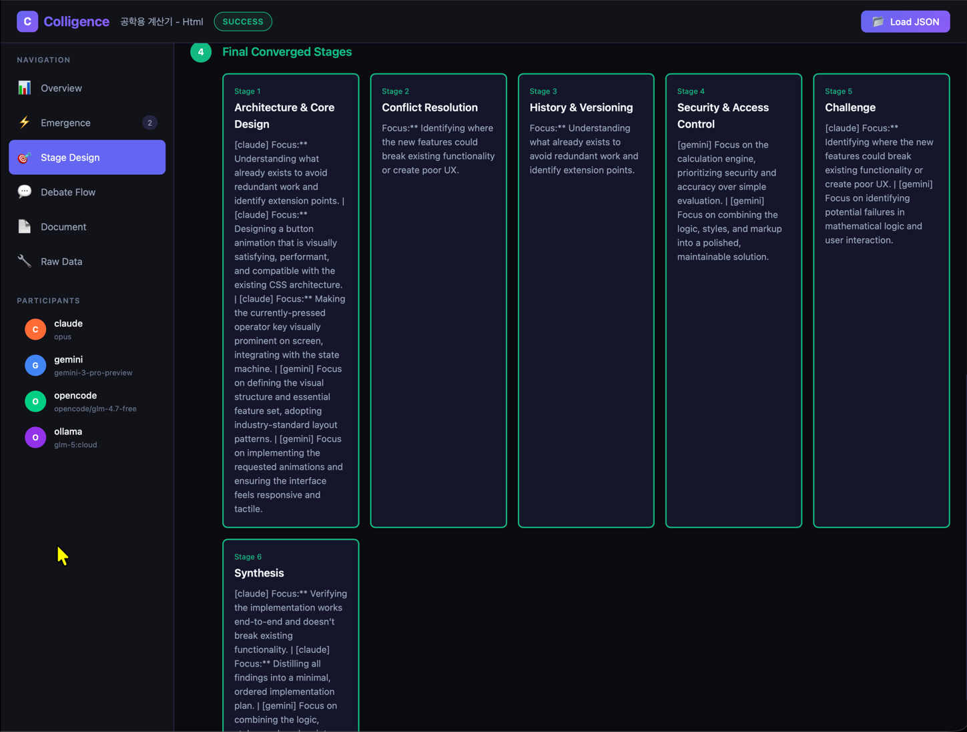Click the Document page icon
Viewport: 967px width, 732px height.
25,227
